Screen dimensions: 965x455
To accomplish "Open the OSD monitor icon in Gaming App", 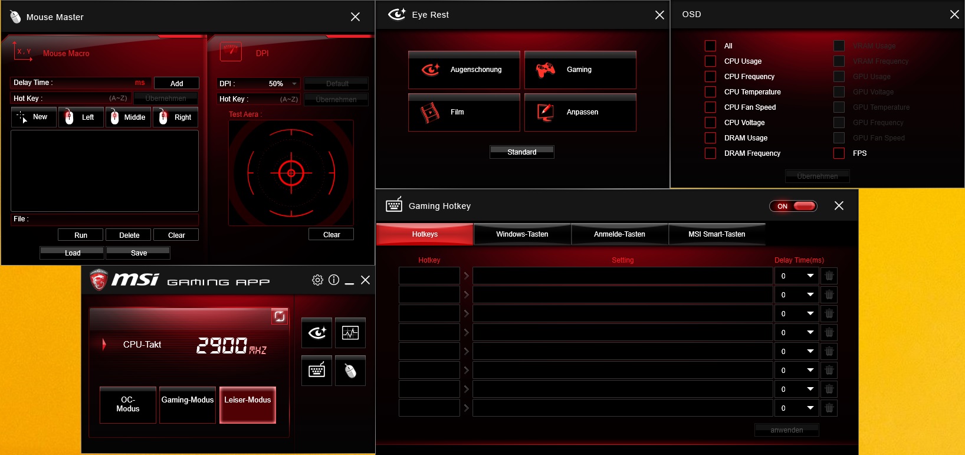I will pyautogui.click(x=350, y=333).
